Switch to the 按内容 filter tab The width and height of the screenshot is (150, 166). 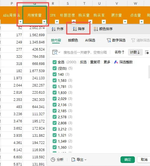(56, 40)
